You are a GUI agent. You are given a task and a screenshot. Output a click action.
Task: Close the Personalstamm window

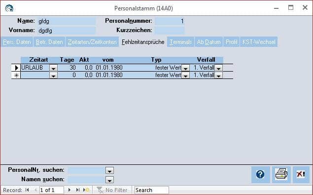pyautogui.click(x=305, y=7)
